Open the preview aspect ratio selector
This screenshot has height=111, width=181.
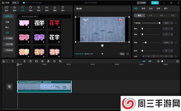tap(122, 54)
